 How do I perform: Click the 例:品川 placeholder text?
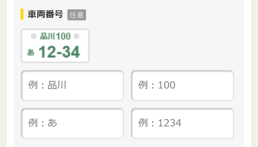tap(47, 85)
